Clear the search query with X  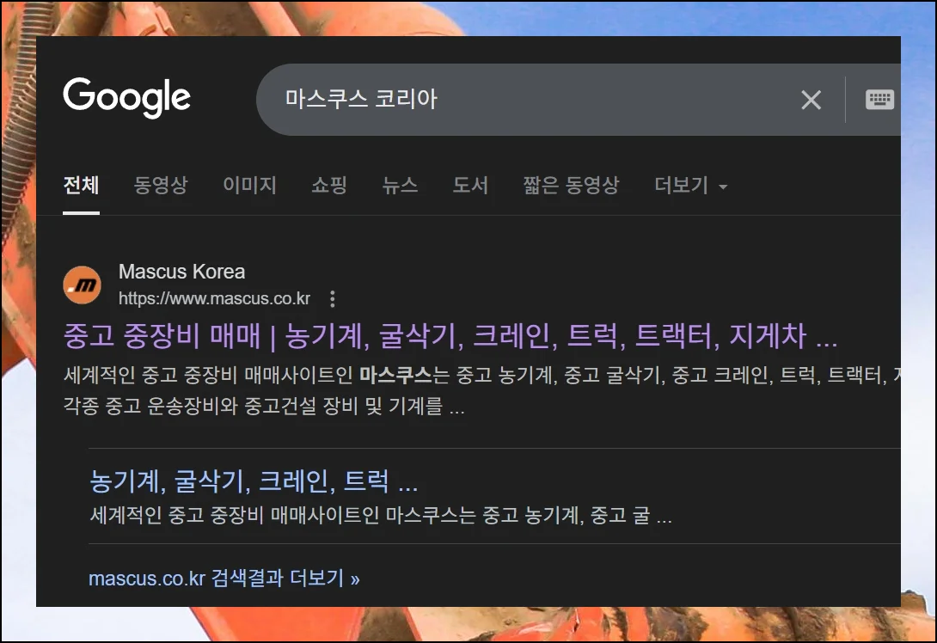pyautogui.click(x=811, y=100)
